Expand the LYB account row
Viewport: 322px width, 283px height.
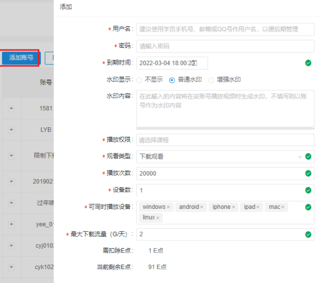click(11, 130)
